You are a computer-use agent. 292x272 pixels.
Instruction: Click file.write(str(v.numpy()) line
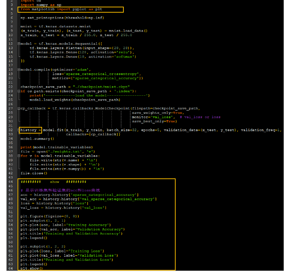tap(67, 169)
